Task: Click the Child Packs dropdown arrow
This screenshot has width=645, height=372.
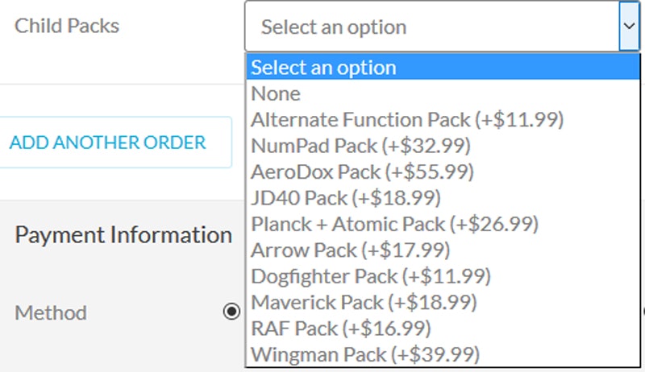Action: (x=629, y=26)
